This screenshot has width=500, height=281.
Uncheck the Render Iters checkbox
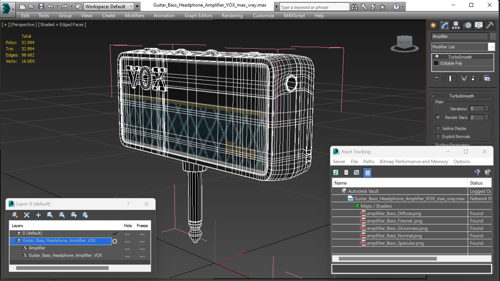438,117
